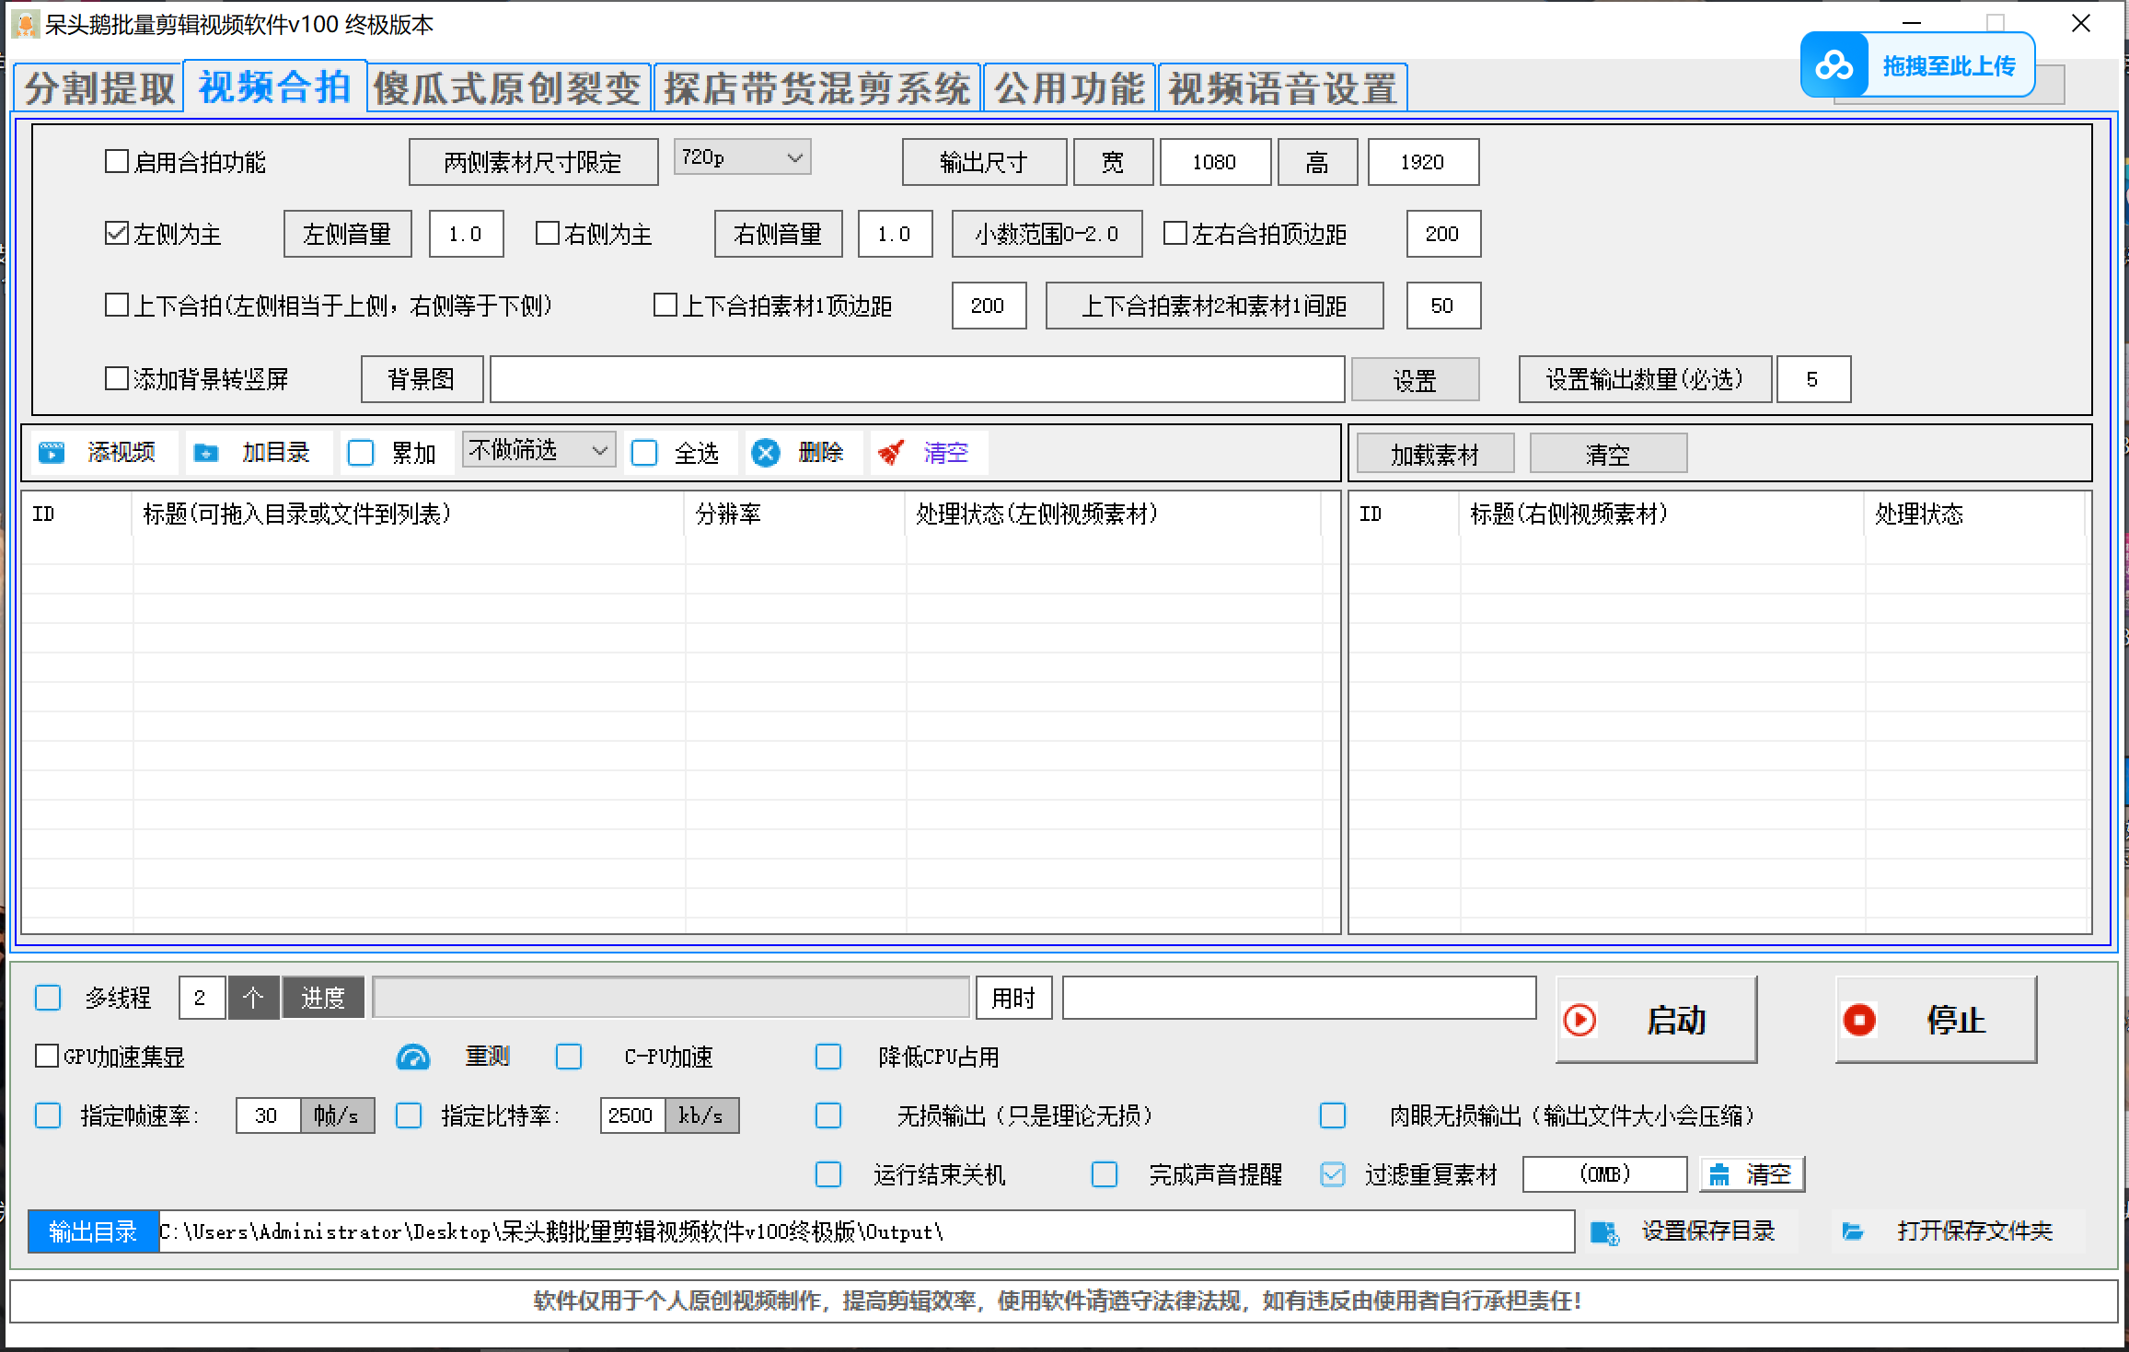Open the 公用功能 tab
The height and width of the screenshot is (1352, 2129).
tap(1070, 88)
